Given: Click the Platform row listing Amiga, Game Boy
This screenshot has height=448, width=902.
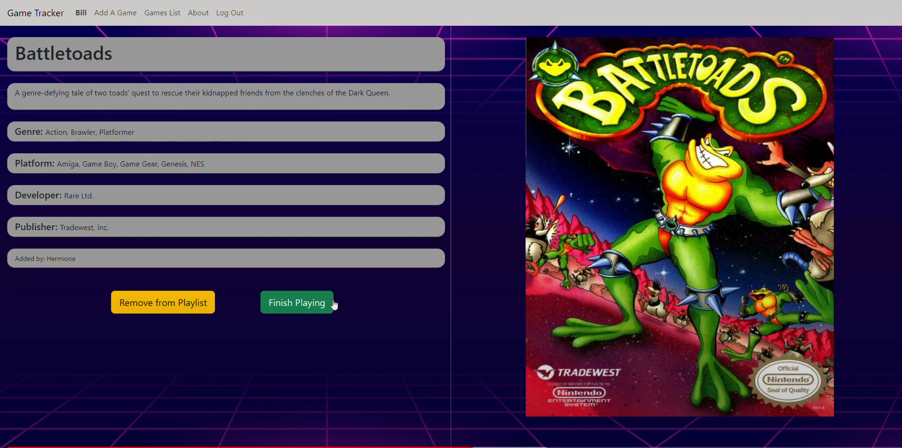Looking at the screenshot, I should point(226,163).
